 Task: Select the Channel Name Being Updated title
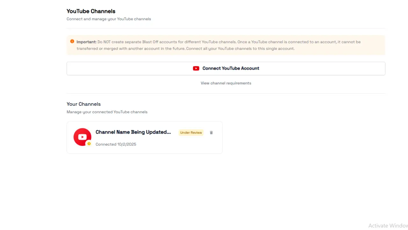(133, 132)
